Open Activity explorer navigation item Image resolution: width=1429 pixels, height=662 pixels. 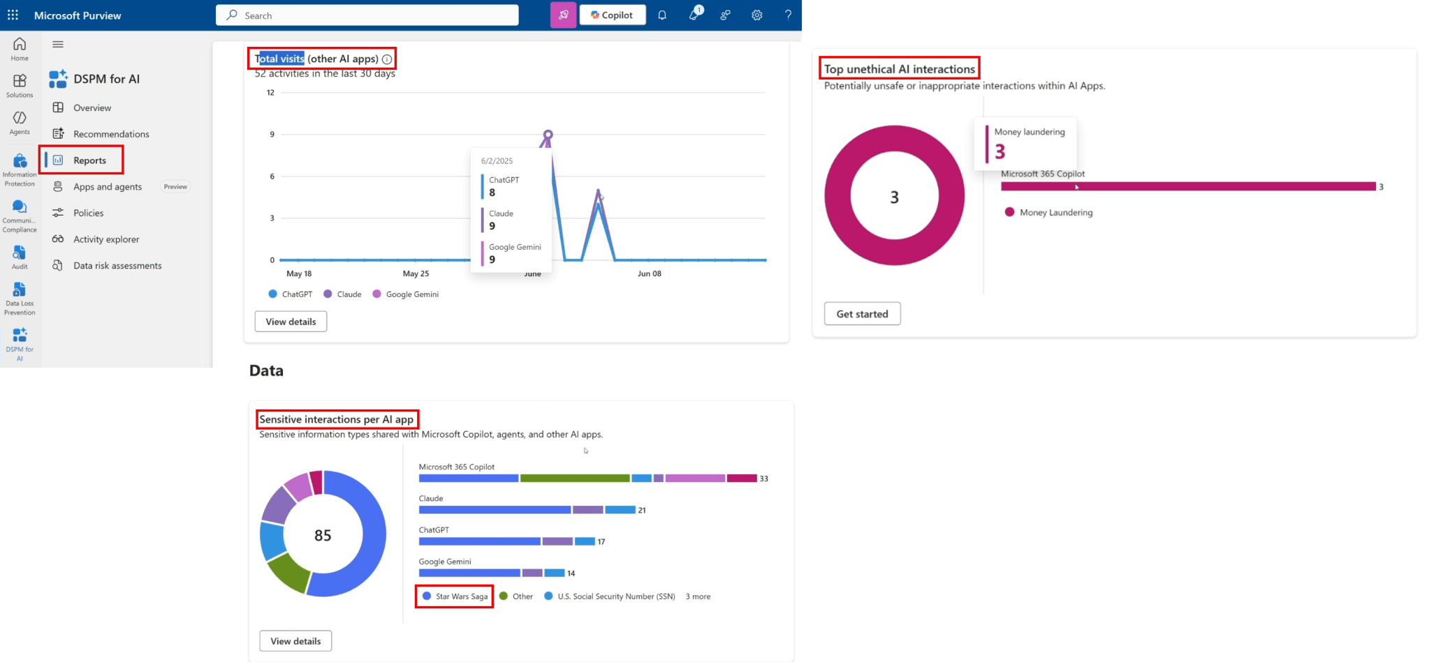click(106, 239)
